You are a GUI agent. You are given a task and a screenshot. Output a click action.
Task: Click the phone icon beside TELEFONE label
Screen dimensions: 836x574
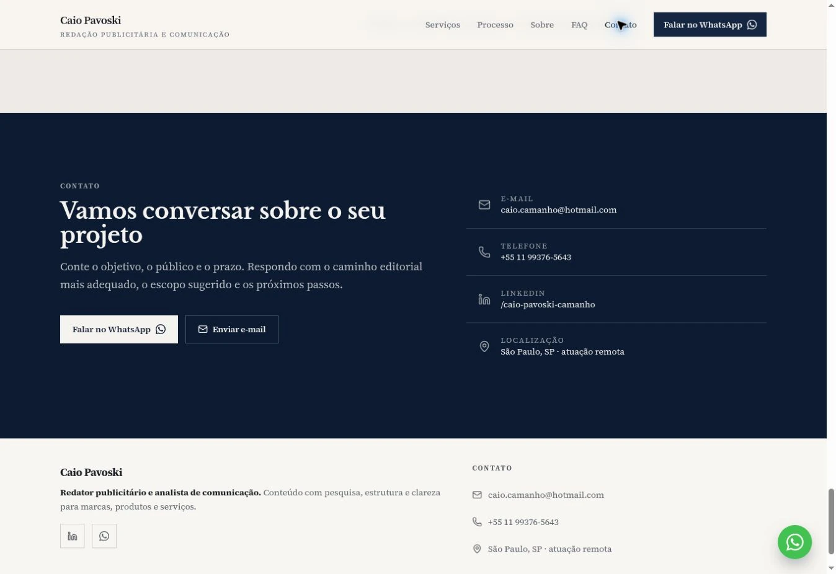(484, 252)
